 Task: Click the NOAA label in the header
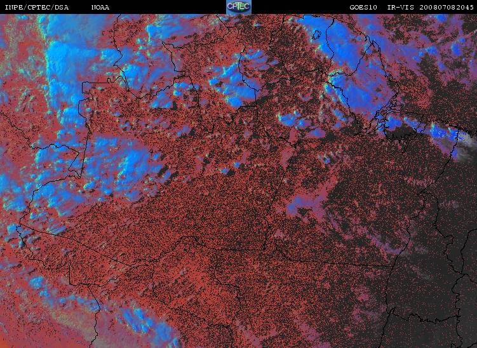click(100, 8)
